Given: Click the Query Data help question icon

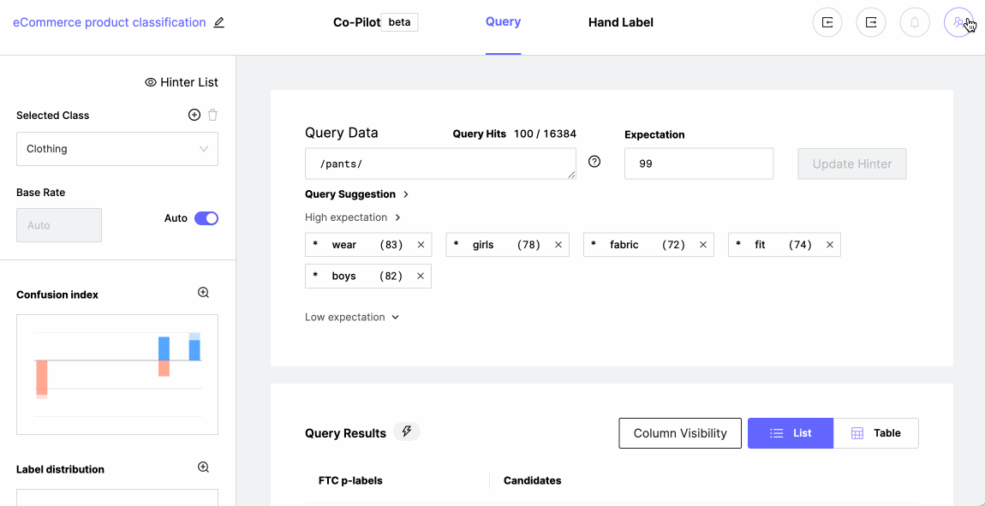Looking at the screenshot, I should click(594, 162).
